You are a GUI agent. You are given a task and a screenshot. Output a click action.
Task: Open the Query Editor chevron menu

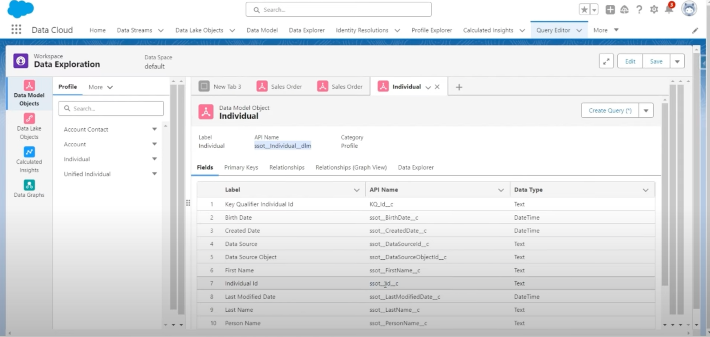click(x=579, y=30)
